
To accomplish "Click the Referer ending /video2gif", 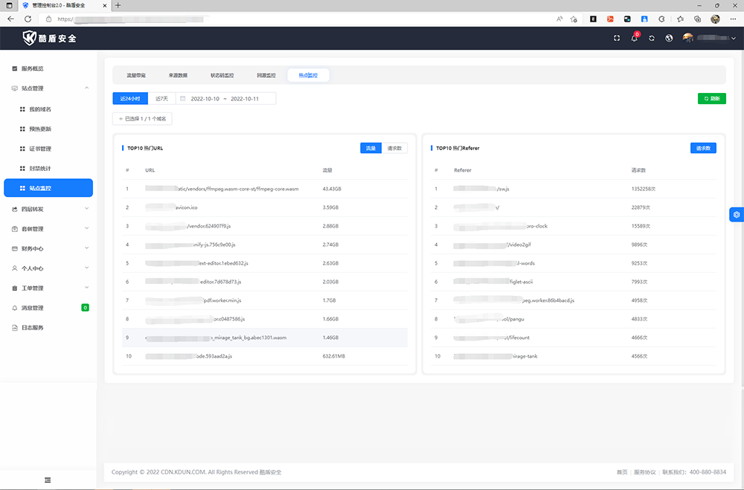I will pos(492,245).
